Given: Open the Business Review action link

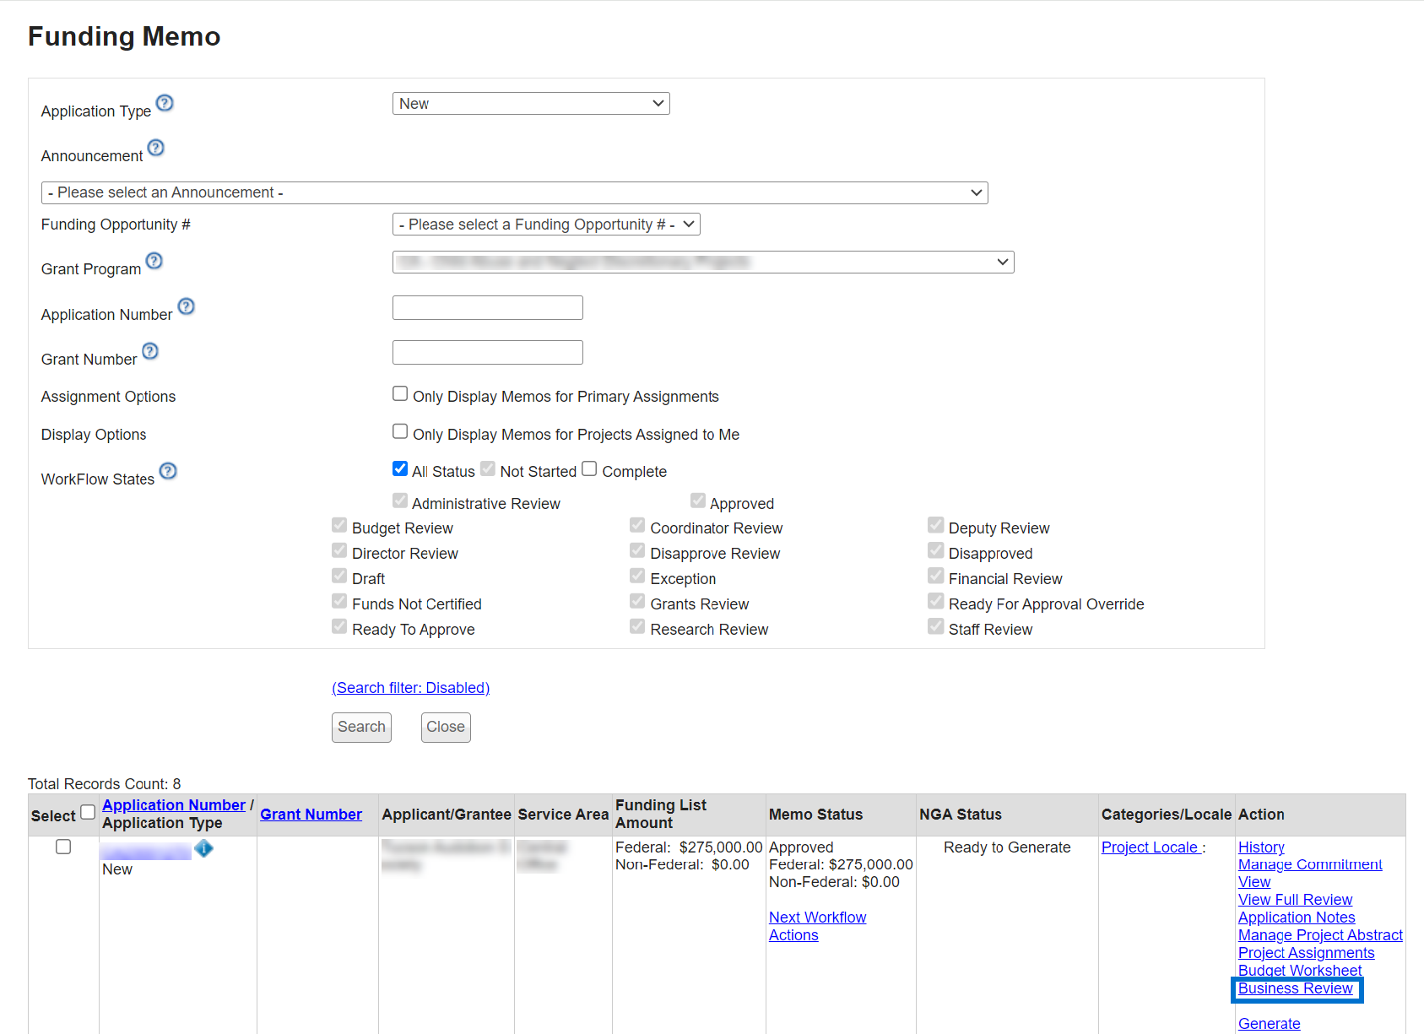Looking at the screenshot, I should pos(1295,988).
